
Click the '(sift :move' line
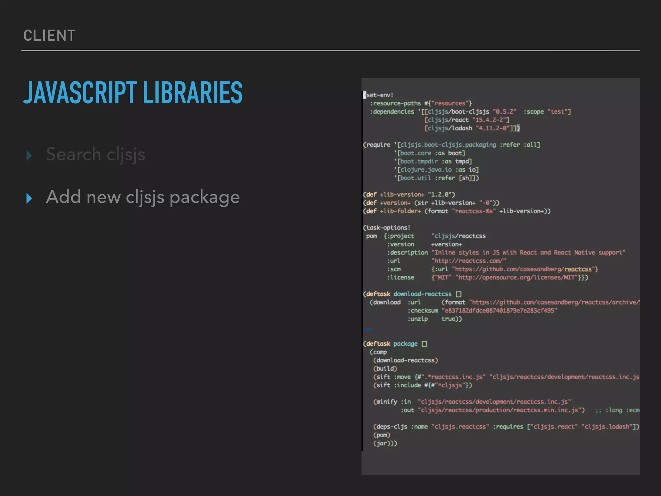coord(507,377)
